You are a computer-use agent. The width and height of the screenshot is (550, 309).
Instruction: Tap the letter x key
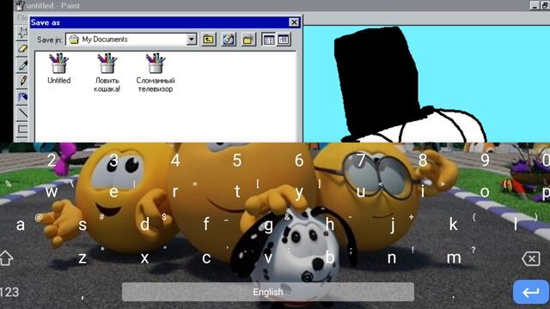pos(144,258)
